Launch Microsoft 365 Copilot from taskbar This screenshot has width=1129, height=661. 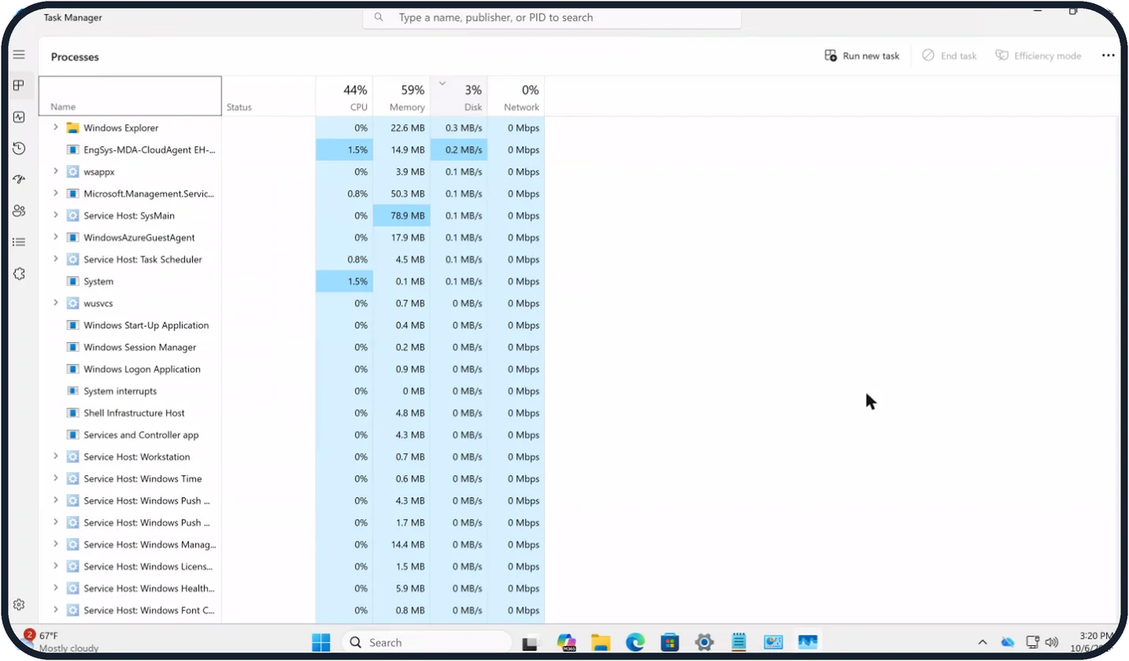click(567, 642)
